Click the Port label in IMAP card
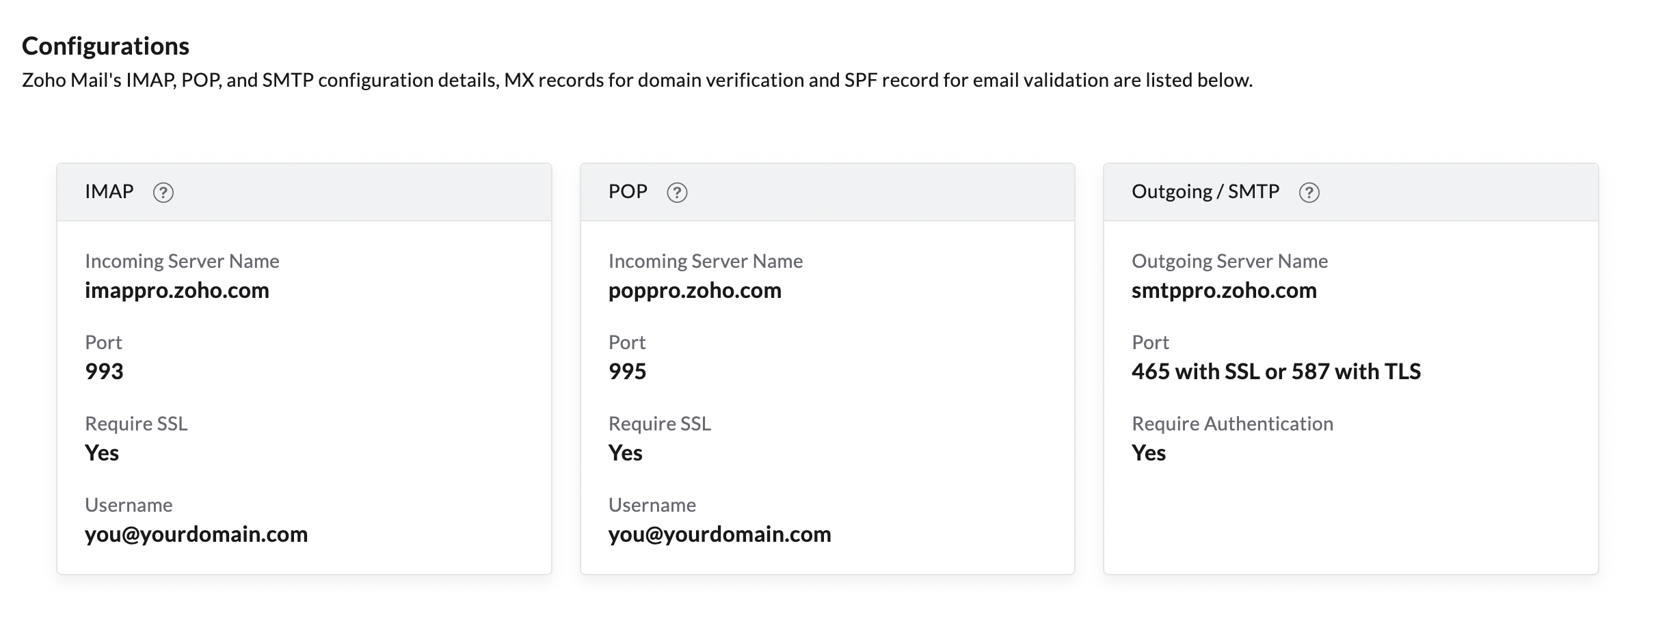The image size is (1667, 619). point(103,342)
